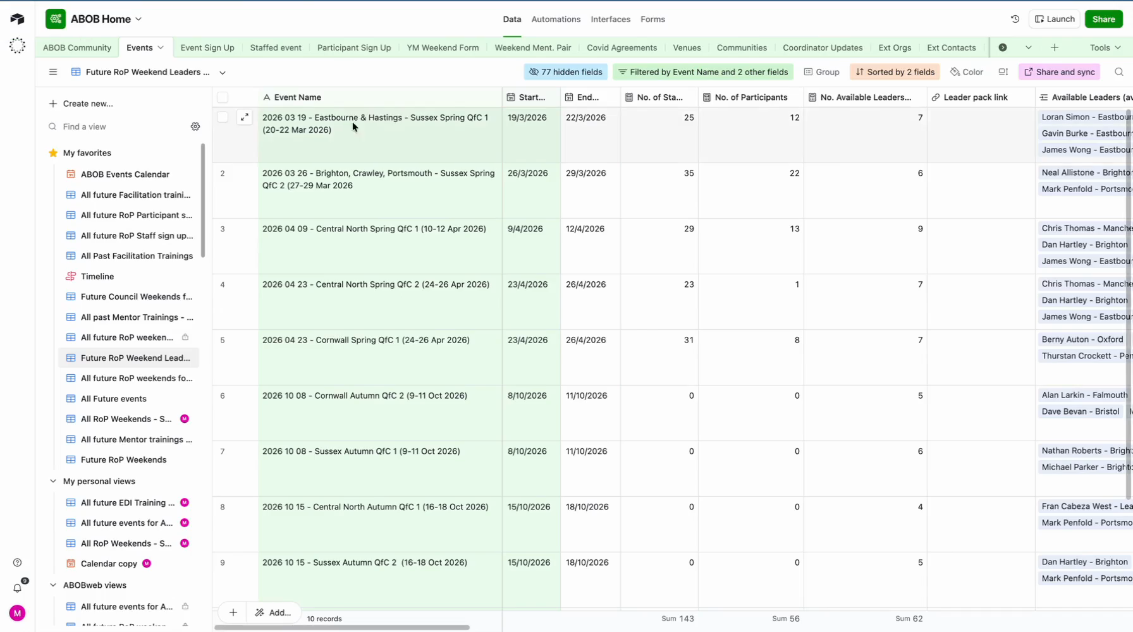Open view settings gear icon in sidebar
The width and height of the screenshot is (1133, 632).
(x=195, y=127)
